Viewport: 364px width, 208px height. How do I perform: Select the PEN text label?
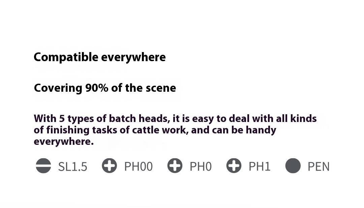(x=318, y=166)
